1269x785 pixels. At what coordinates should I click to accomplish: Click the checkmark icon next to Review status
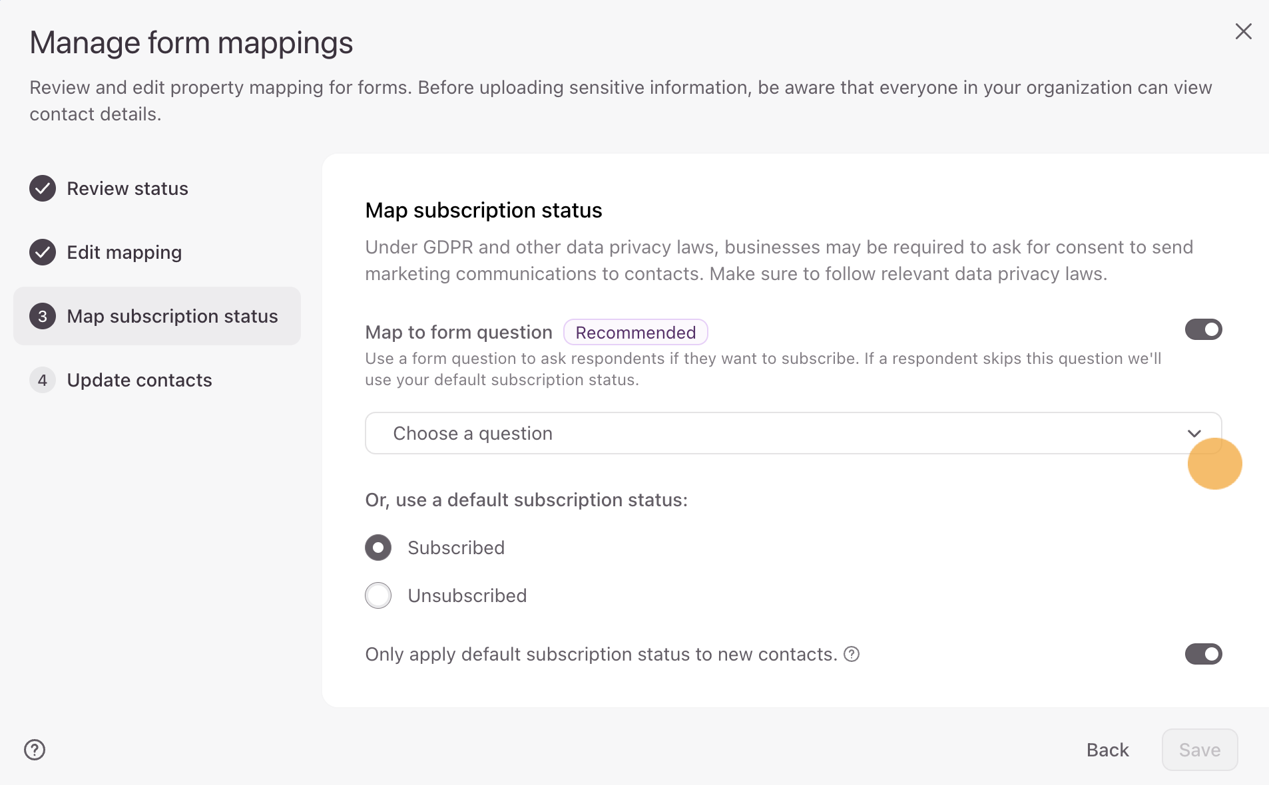tap(43, 188)
